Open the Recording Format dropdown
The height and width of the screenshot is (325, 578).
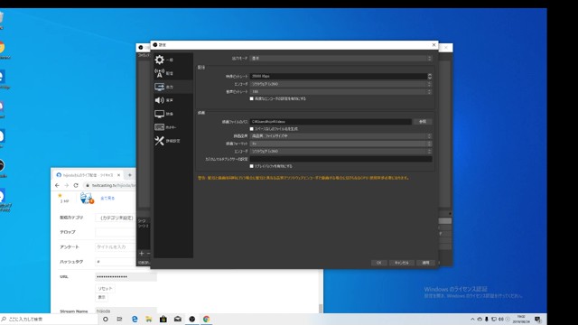pos(341,144)
